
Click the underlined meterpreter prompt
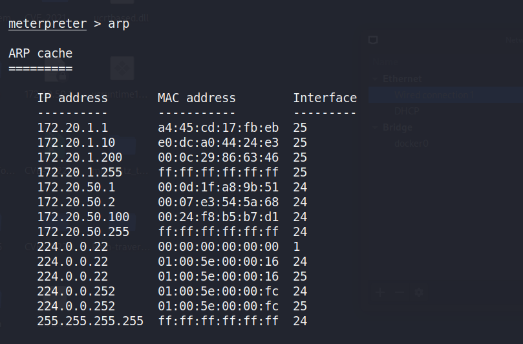47,24
